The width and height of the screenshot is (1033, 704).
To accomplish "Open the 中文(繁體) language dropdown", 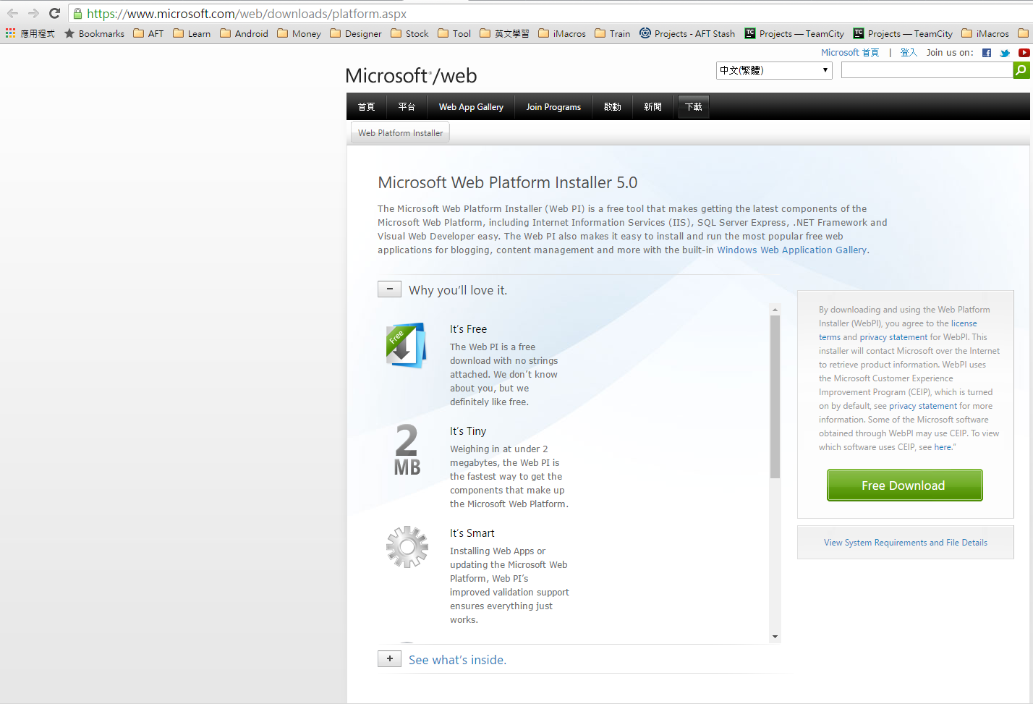I will tap(774, 70).
